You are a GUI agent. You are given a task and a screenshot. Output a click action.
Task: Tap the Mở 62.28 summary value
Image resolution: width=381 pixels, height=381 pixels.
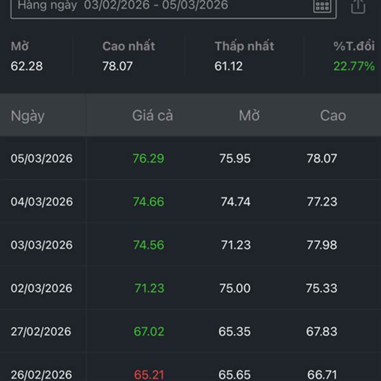27,66
